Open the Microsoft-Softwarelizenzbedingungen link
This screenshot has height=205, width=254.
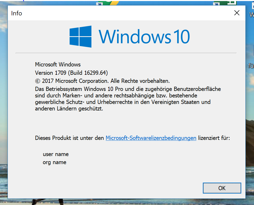[x=151, y=138]
